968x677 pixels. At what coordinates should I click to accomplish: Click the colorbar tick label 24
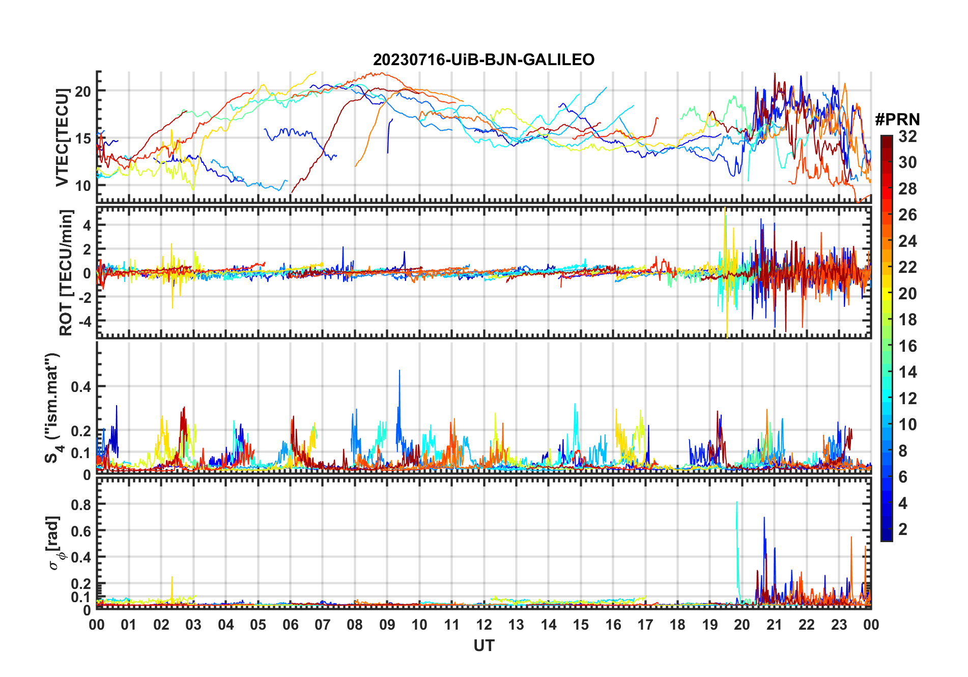907,241
